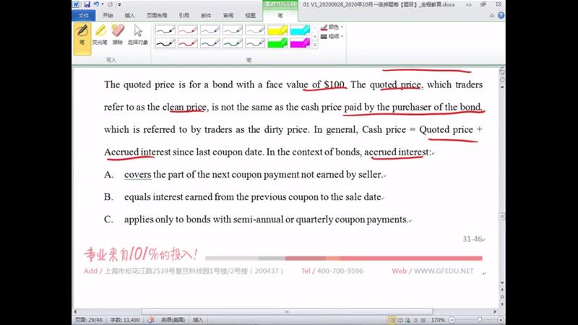Select the Pen (笔) tool
The height and width of the screenshot is (325, 578).
tap(82, 34)
